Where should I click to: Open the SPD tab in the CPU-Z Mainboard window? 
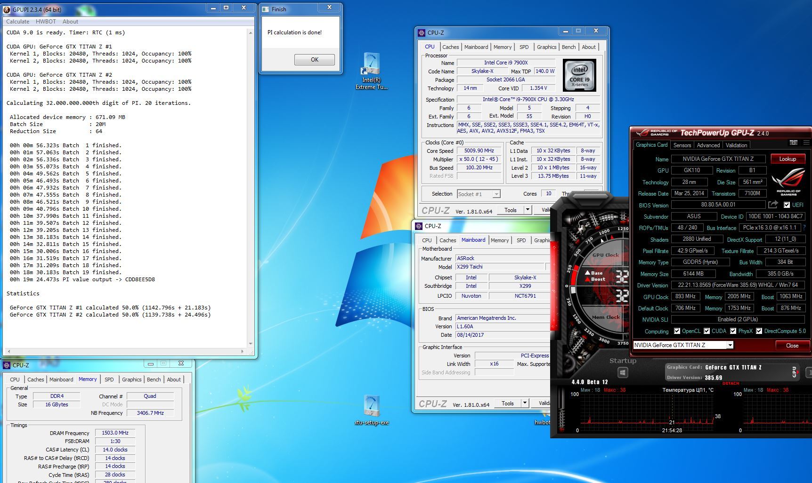521,240
